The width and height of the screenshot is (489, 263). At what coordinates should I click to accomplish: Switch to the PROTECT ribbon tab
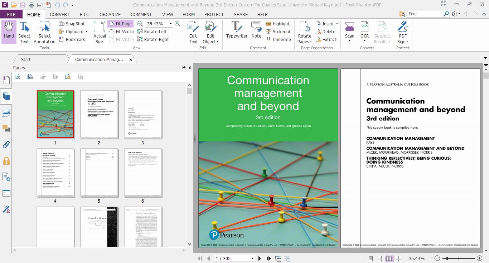214,14
